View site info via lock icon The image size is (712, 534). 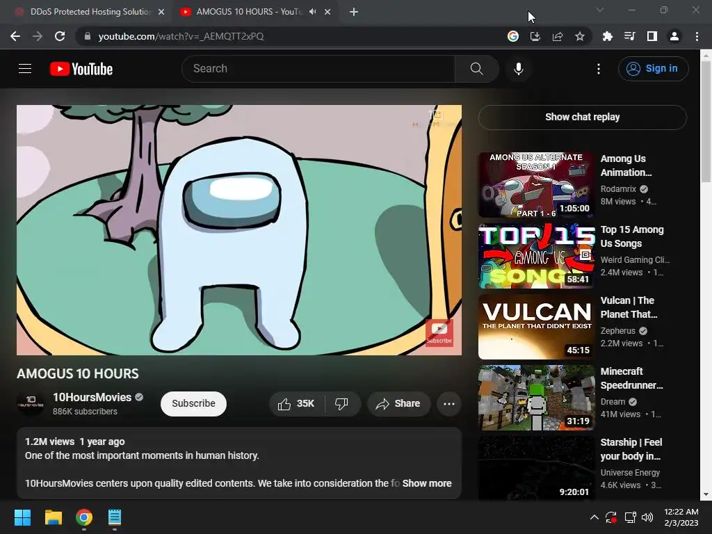pyautogui.click(x=87, y=36)
